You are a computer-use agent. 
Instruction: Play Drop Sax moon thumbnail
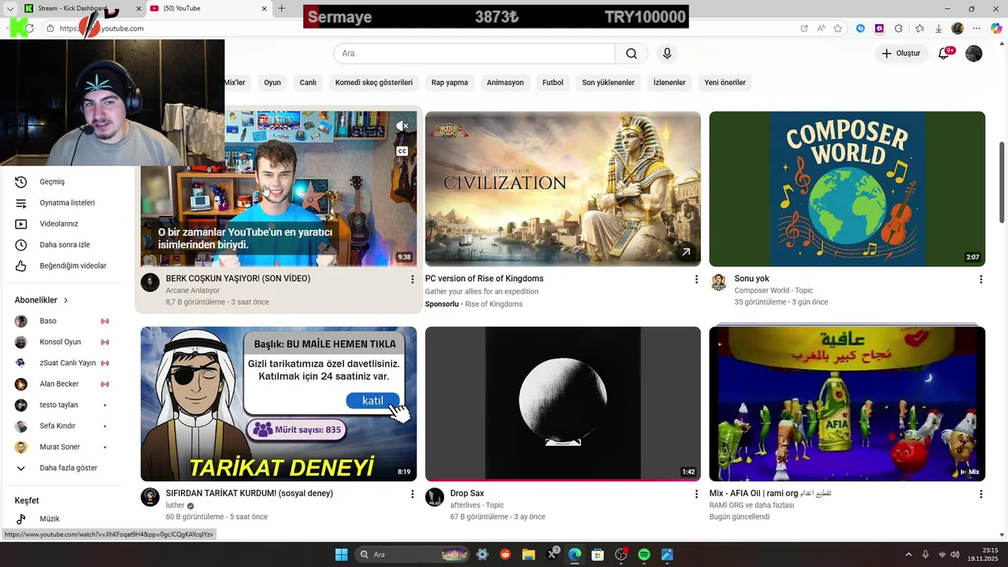563,404
